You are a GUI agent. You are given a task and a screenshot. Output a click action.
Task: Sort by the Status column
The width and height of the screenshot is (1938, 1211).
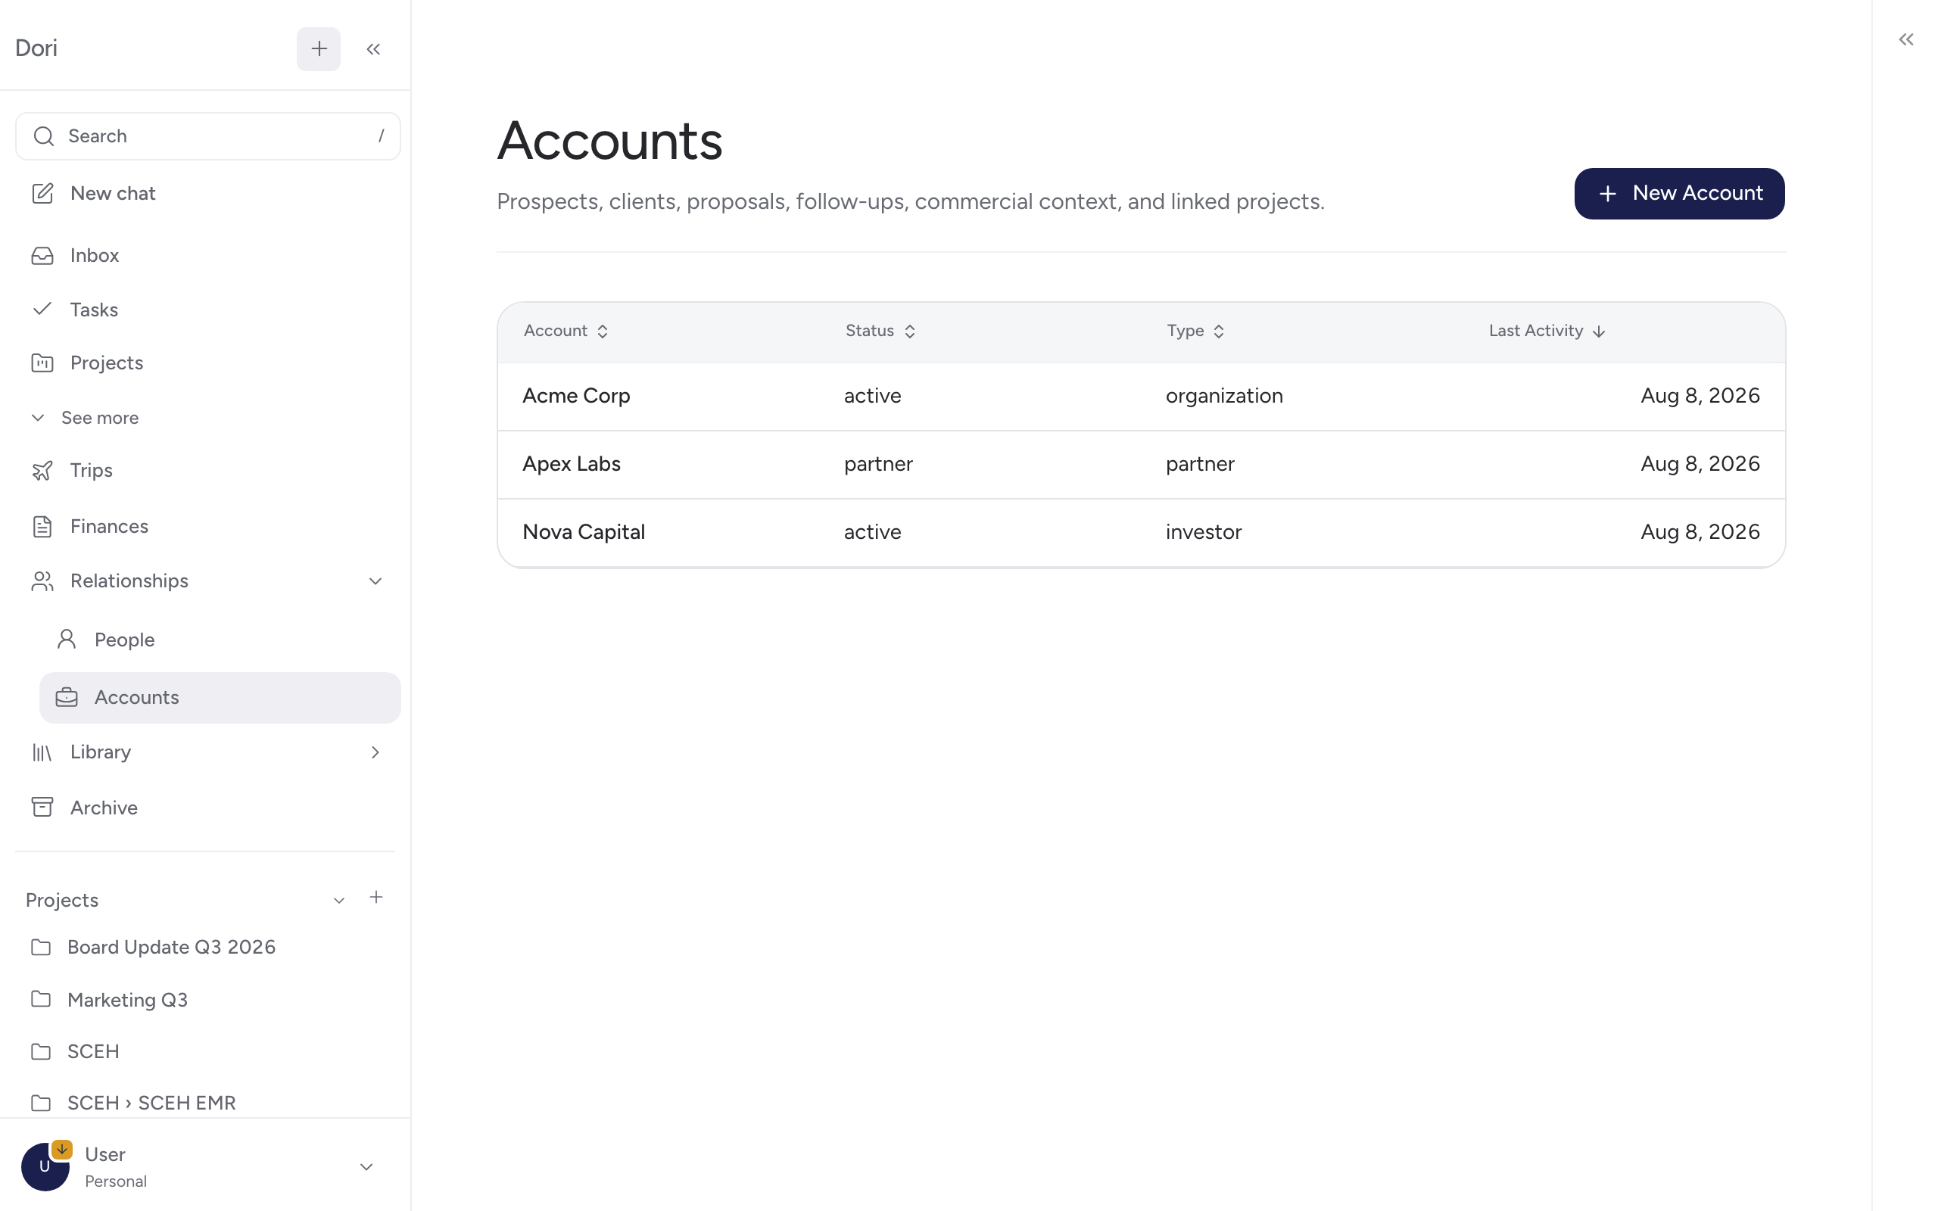point(880,331)
